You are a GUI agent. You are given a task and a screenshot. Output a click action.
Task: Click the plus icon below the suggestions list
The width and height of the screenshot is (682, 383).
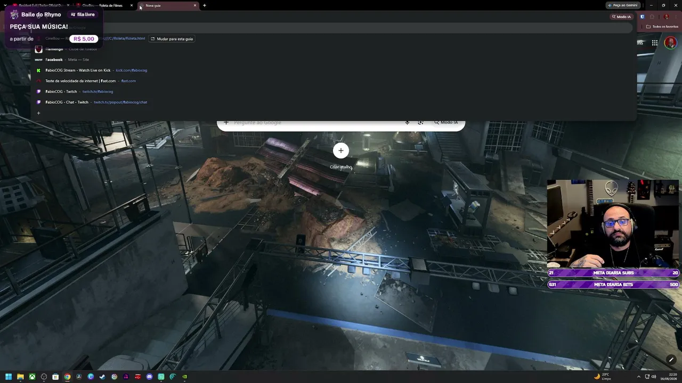[38, 113]
